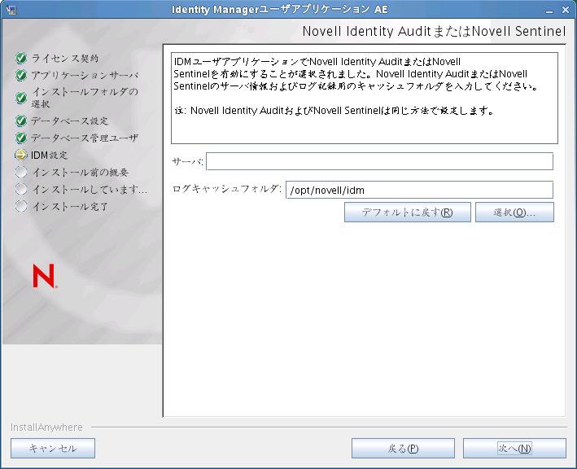Image resolution: width=577 pixels, height=469 pixels.
Task: Close the Identity Manager installer window
Action: (566, 10)
